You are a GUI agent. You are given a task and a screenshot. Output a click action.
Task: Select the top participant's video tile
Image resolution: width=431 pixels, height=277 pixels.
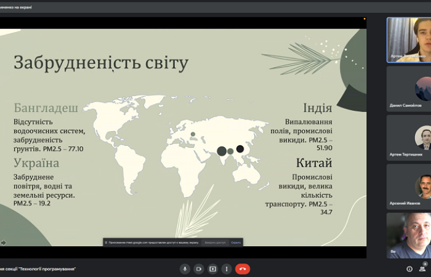click(x=408, y=39)
